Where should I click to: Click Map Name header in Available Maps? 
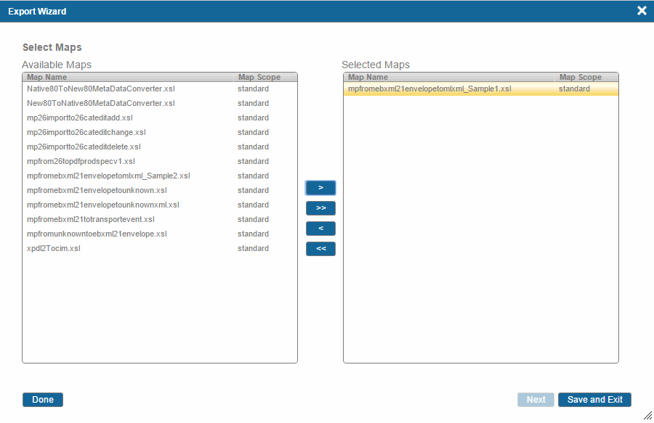click(129, 77)
